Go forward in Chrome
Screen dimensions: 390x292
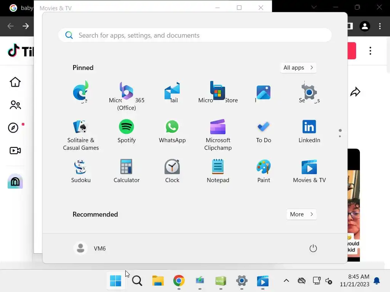point(26,26)
